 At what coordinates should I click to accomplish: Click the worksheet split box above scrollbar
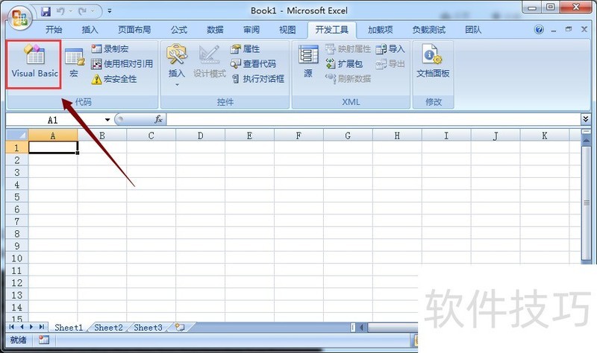tap(587, 132)
